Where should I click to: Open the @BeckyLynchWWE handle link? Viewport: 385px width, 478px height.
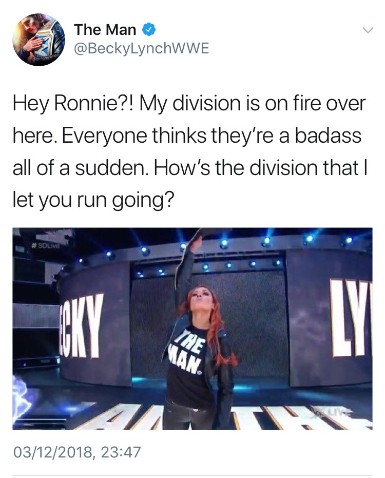(142, 49)
